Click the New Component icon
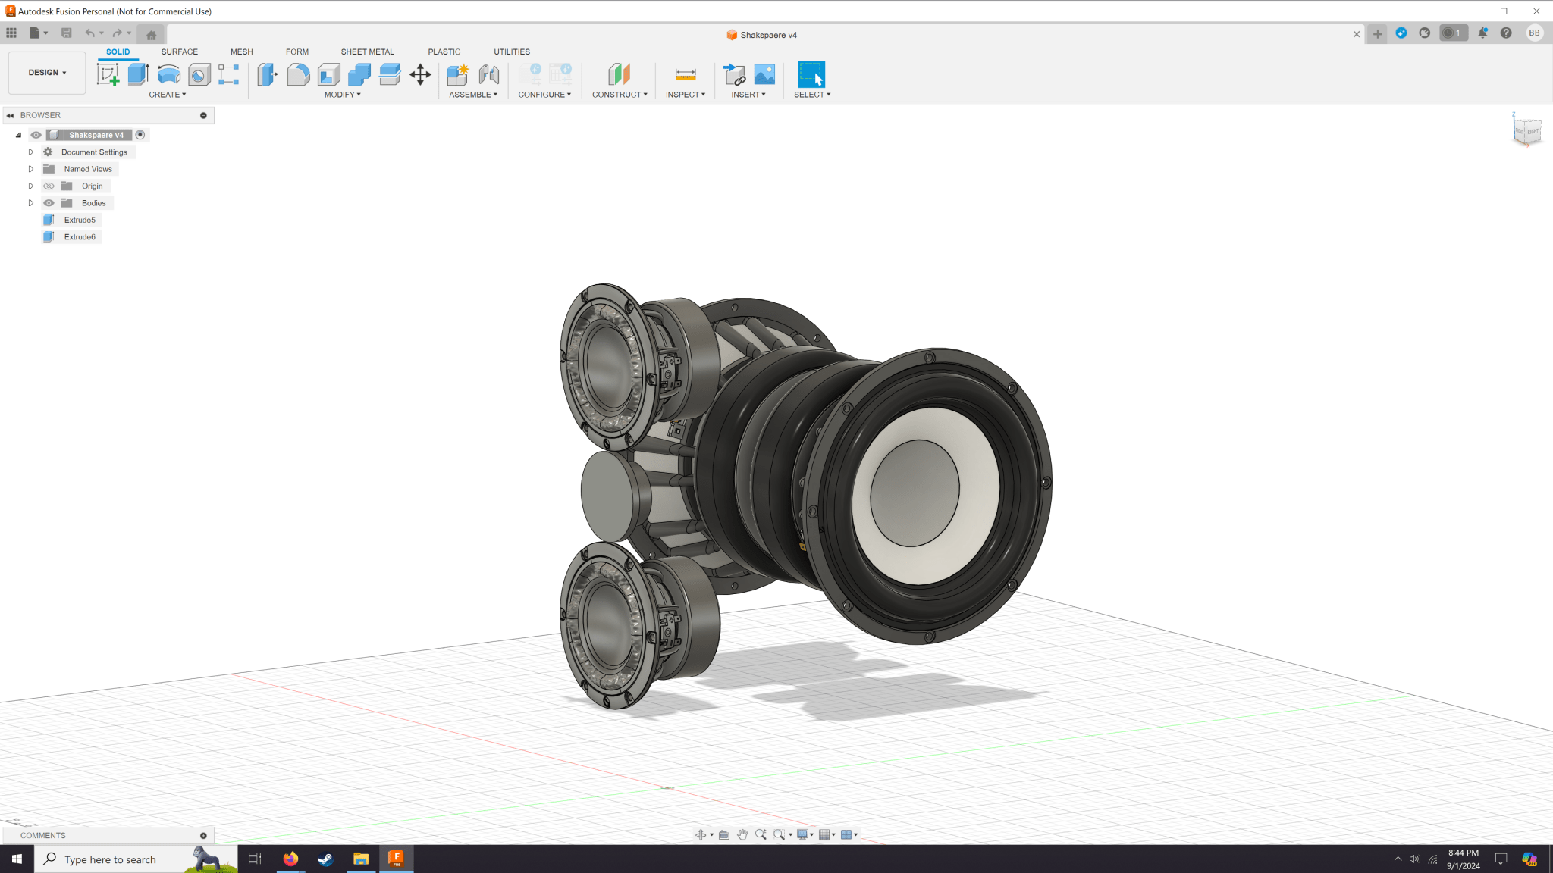 (458, 74)
